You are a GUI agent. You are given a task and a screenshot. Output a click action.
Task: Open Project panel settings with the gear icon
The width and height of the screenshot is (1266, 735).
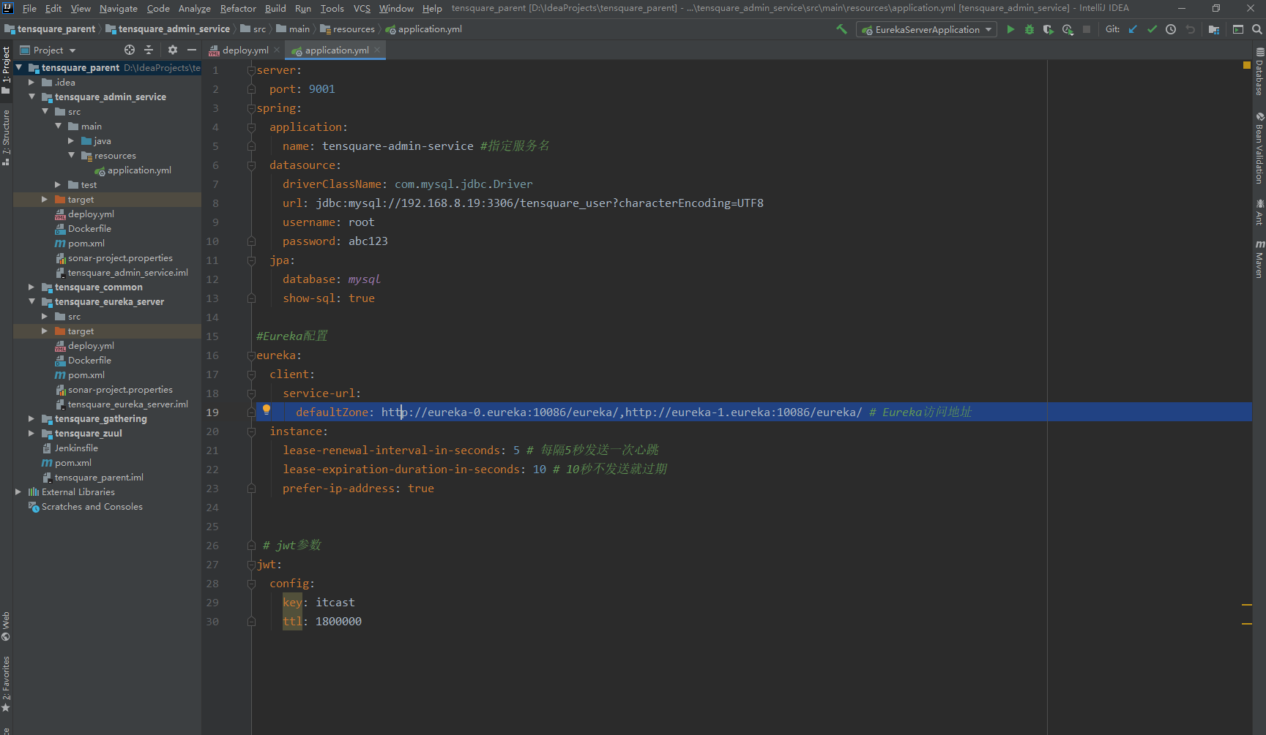tap(173, 50)
